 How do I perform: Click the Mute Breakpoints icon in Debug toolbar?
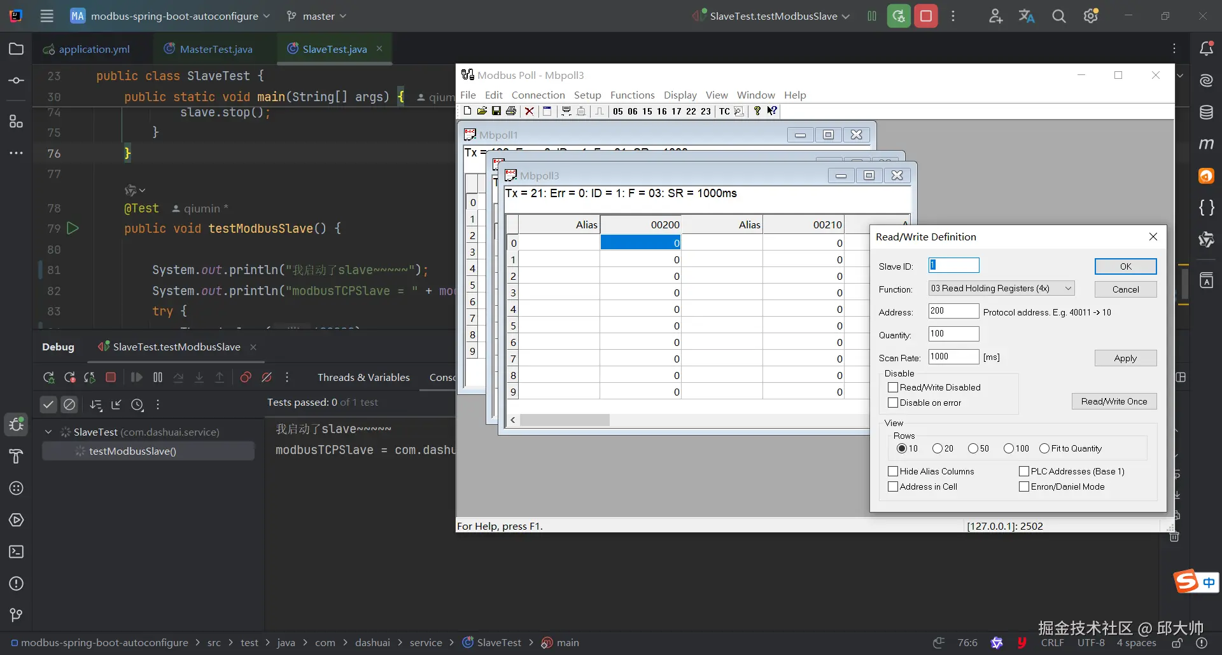tap(267, 377)
